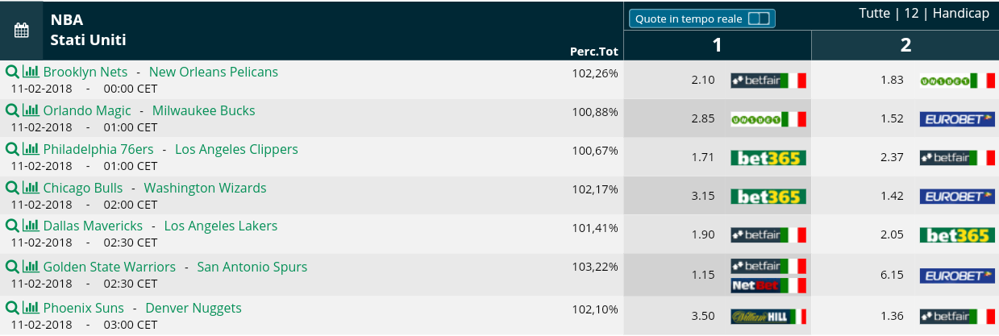Click NetBet logo in Golden State Warriors row
Image resolution: width=999 pixels, height=336 pixels.
coord(768,285)
